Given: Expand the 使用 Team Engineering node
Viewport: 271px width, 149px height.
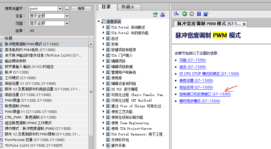Looking at the screenshot, I should coord(103,123).
